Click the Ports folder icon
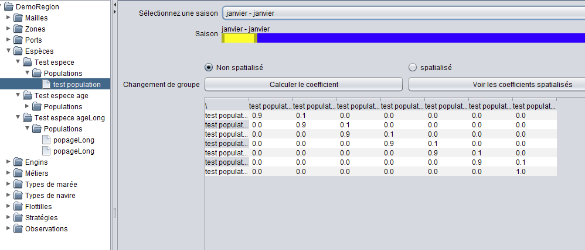Screen dimensions: 585x250 pyautogui.click(x=18, y=40)
